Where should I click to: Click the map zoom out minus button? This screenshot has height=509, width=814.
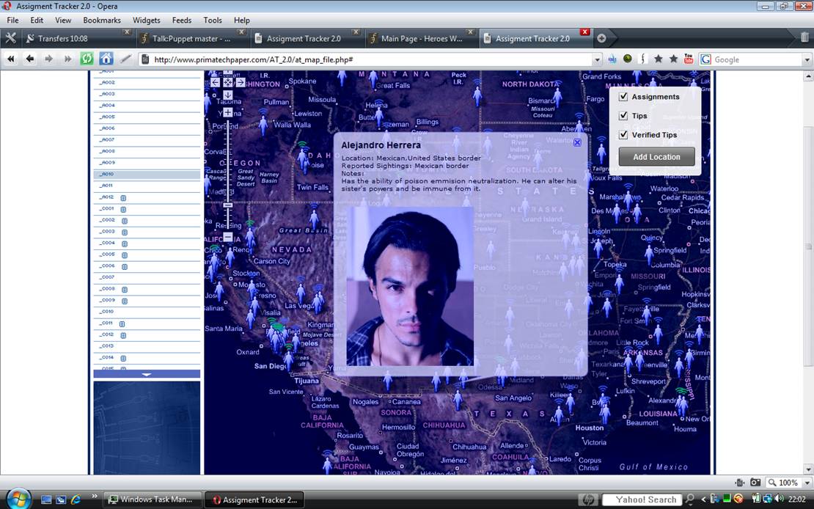(228, 237)
